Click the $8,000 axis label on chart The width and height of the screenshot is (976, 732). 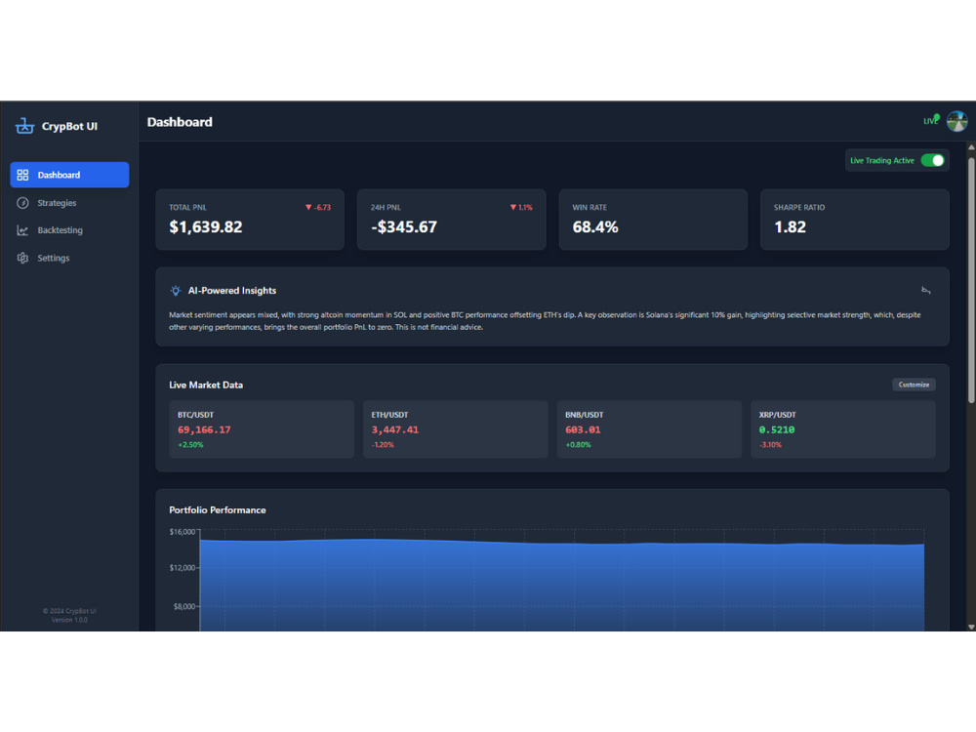click(184, 606)
